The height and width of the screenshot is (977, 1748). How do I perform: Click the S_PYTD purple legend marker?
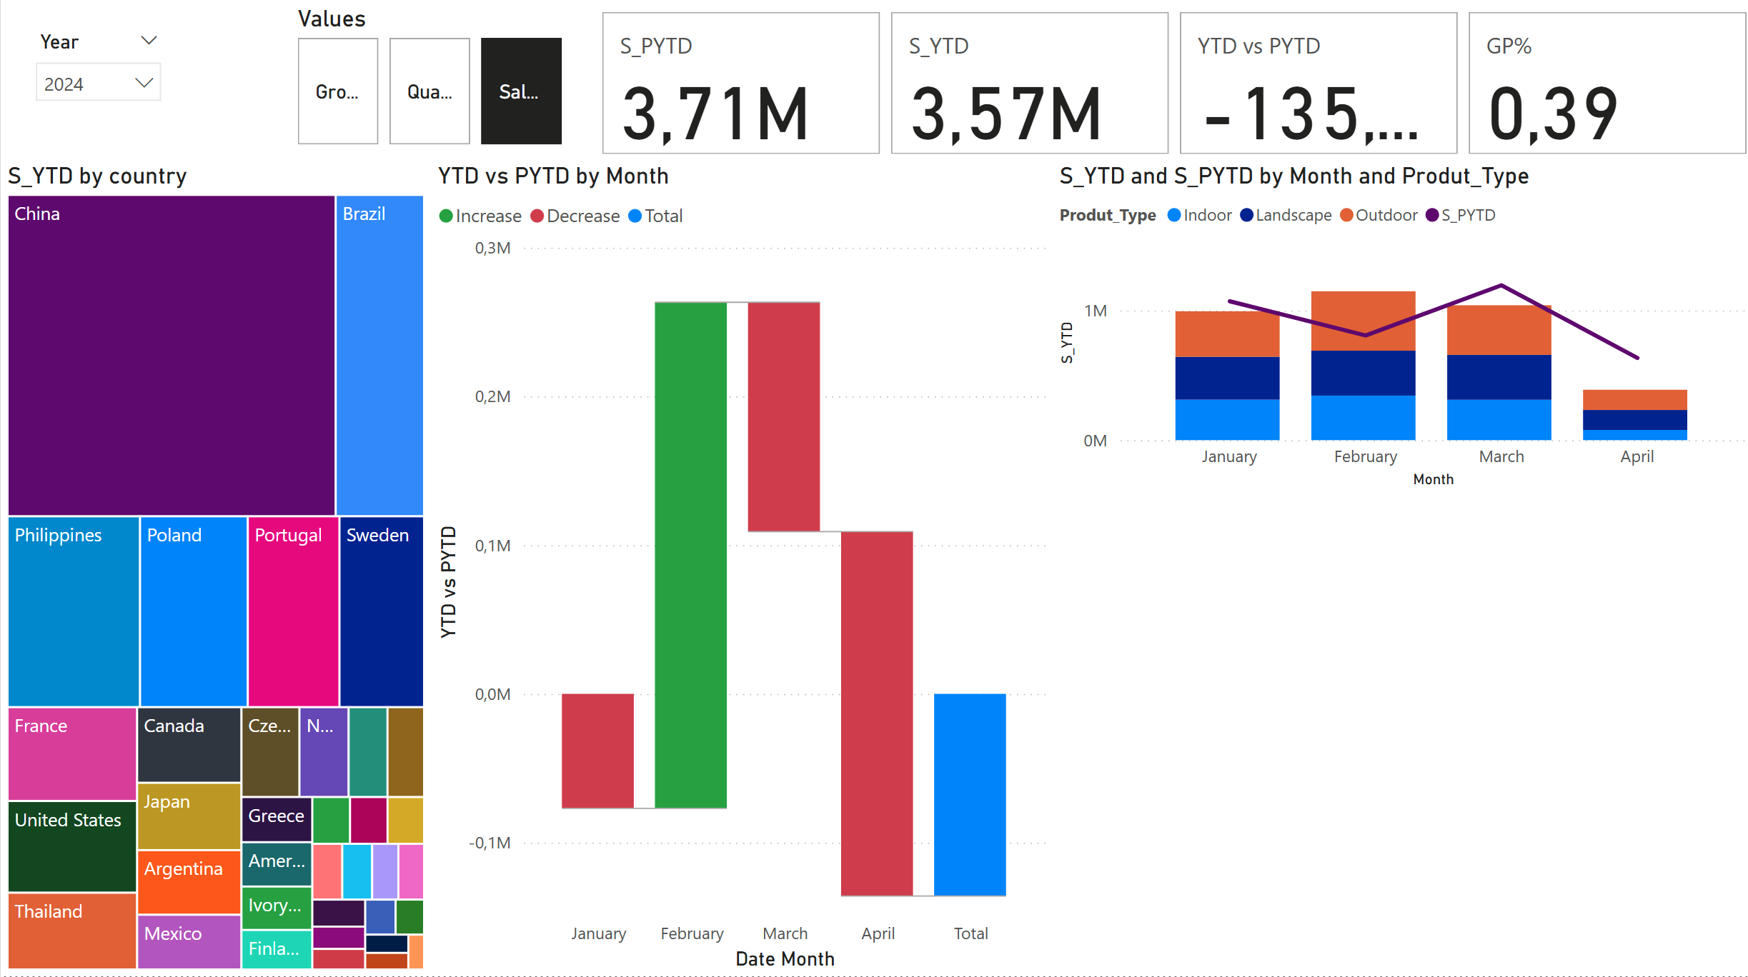pyautogui.click(x=1432, y=215)
